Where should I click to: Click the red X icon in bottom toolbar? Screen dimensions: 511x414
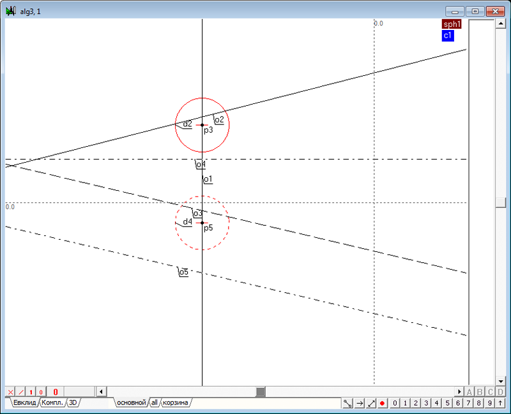(10, 392)
